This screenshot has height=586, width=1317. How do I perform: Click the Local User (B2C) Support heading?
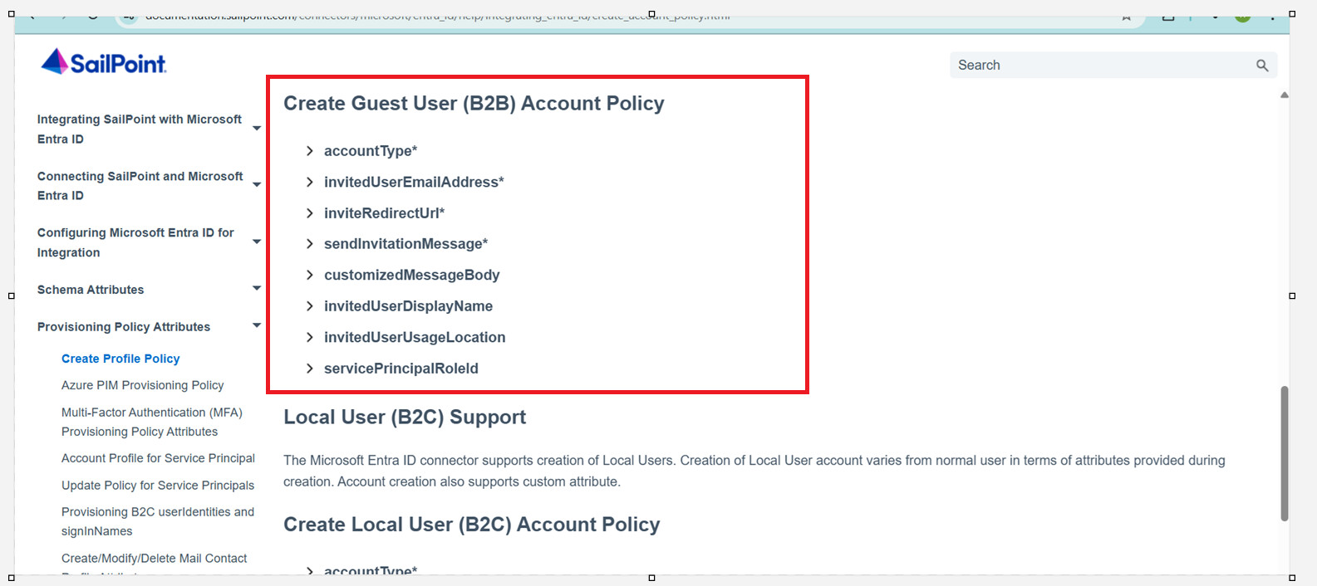(x=405, y=418)
